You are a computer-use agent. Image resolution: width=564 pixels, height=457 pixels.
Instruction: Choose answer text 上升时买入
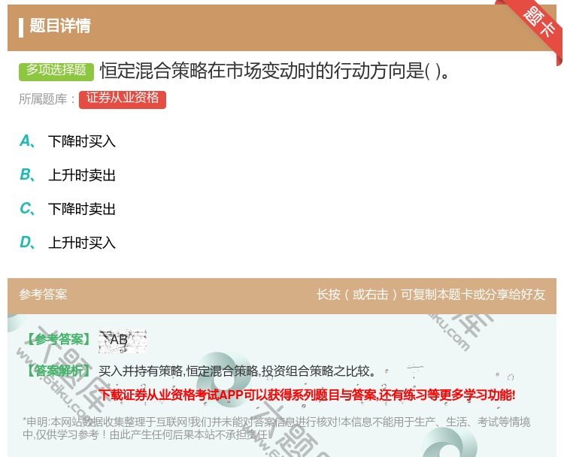click(82, 243)
